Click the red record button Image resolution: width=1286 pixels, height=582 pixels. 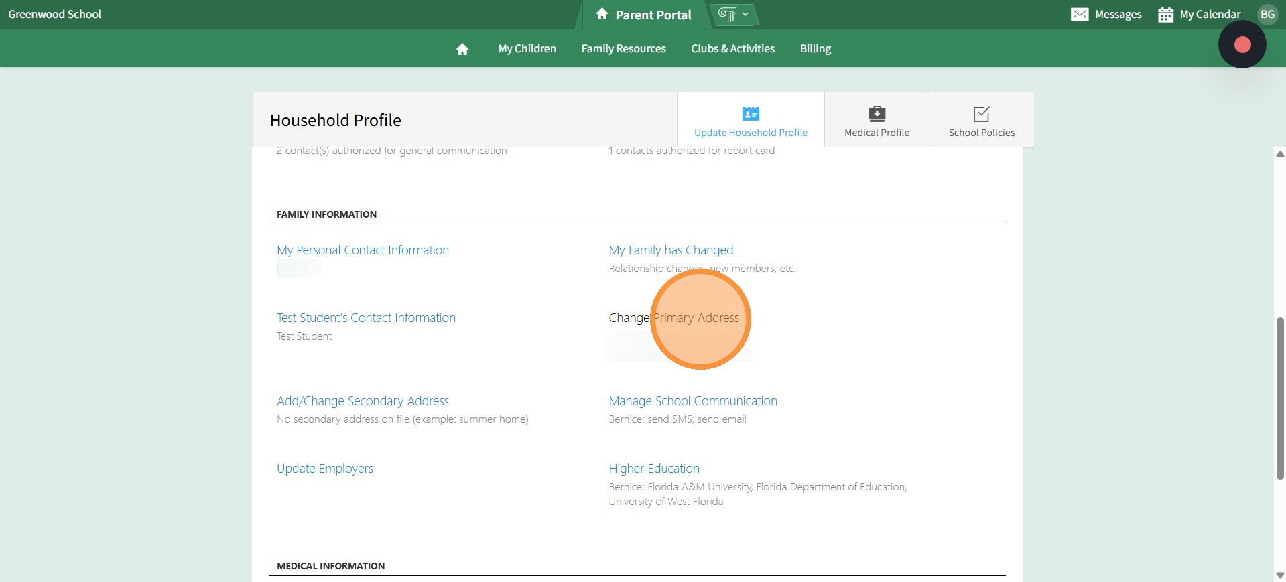1242,45
